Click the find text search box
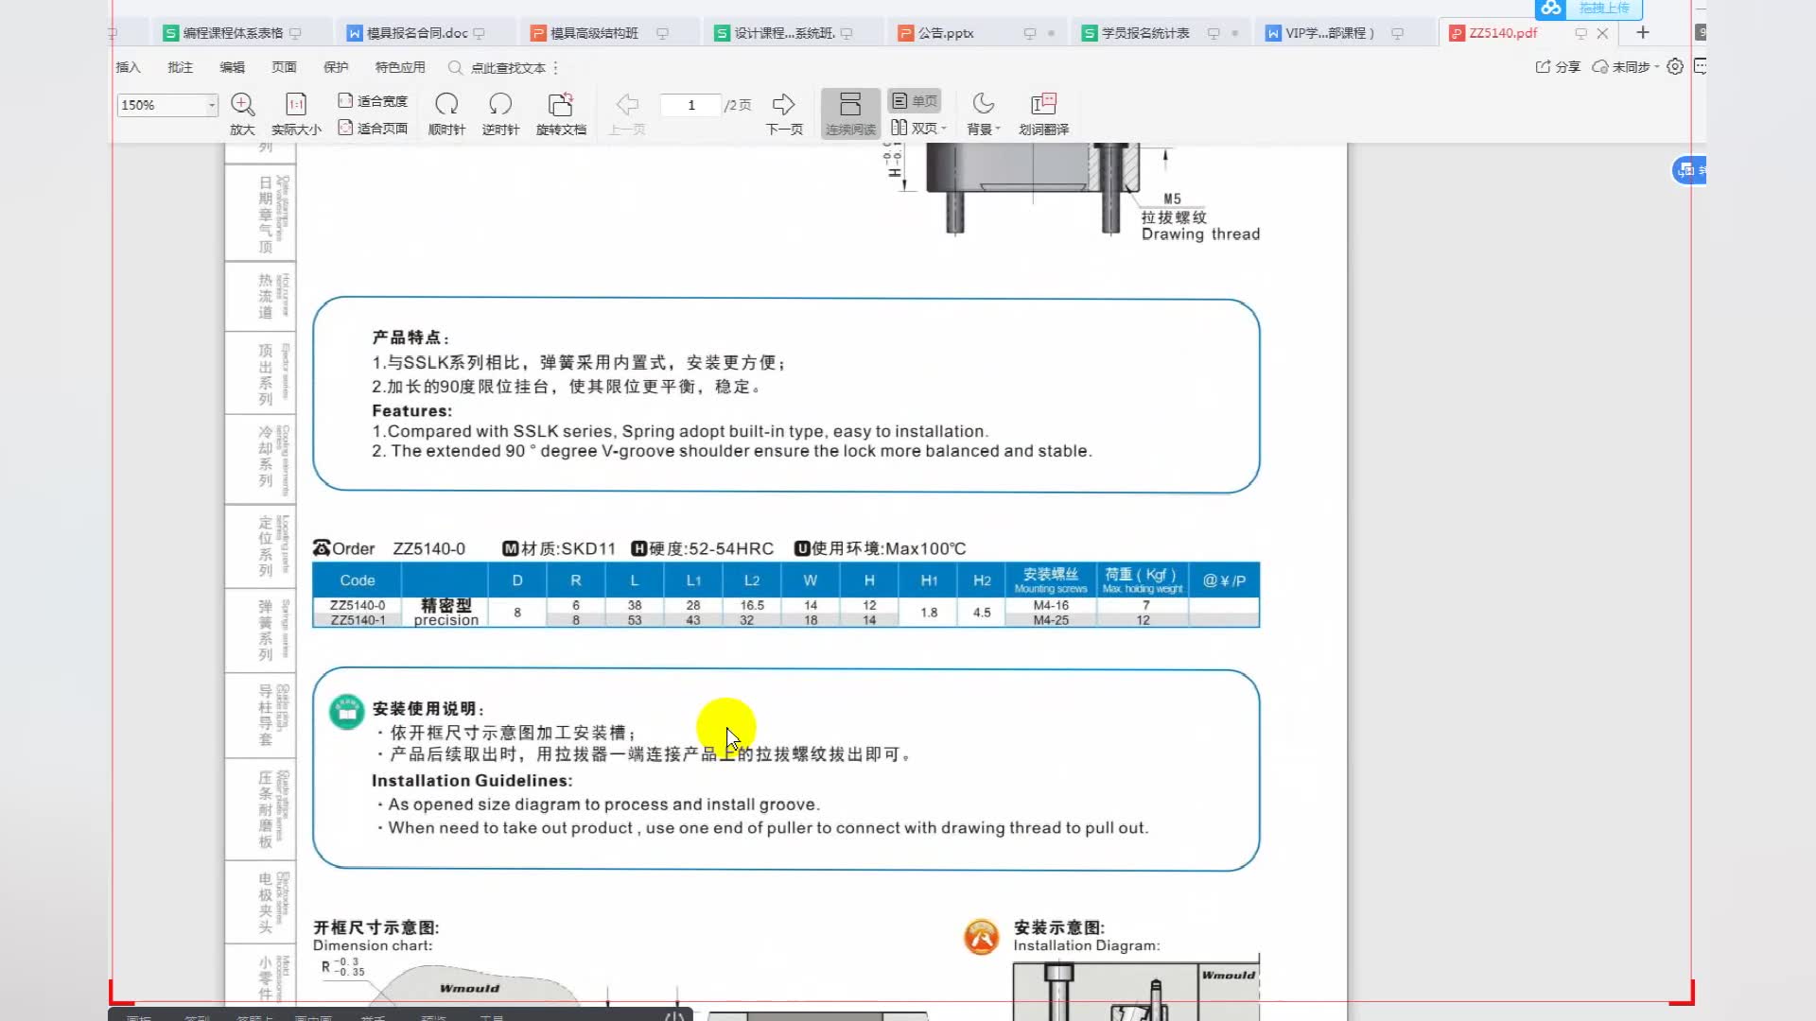The height and width of the screenshot is (1021, 1816). (x=508, y=68)
